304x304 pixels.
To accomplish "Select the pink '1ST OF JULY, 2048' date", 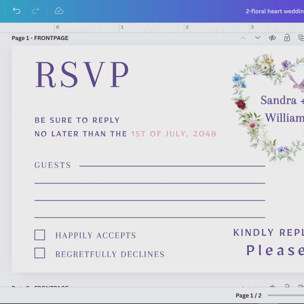I will point(174,134).
